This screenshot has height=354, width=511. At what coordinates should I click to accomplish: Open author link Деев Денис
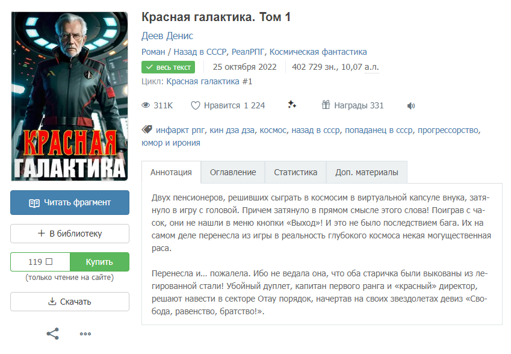(167, 36)
